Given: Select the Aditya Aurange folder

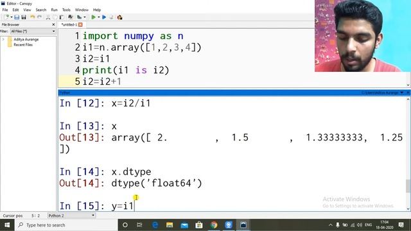Looking at the screenshot, I should click(26, 39).
